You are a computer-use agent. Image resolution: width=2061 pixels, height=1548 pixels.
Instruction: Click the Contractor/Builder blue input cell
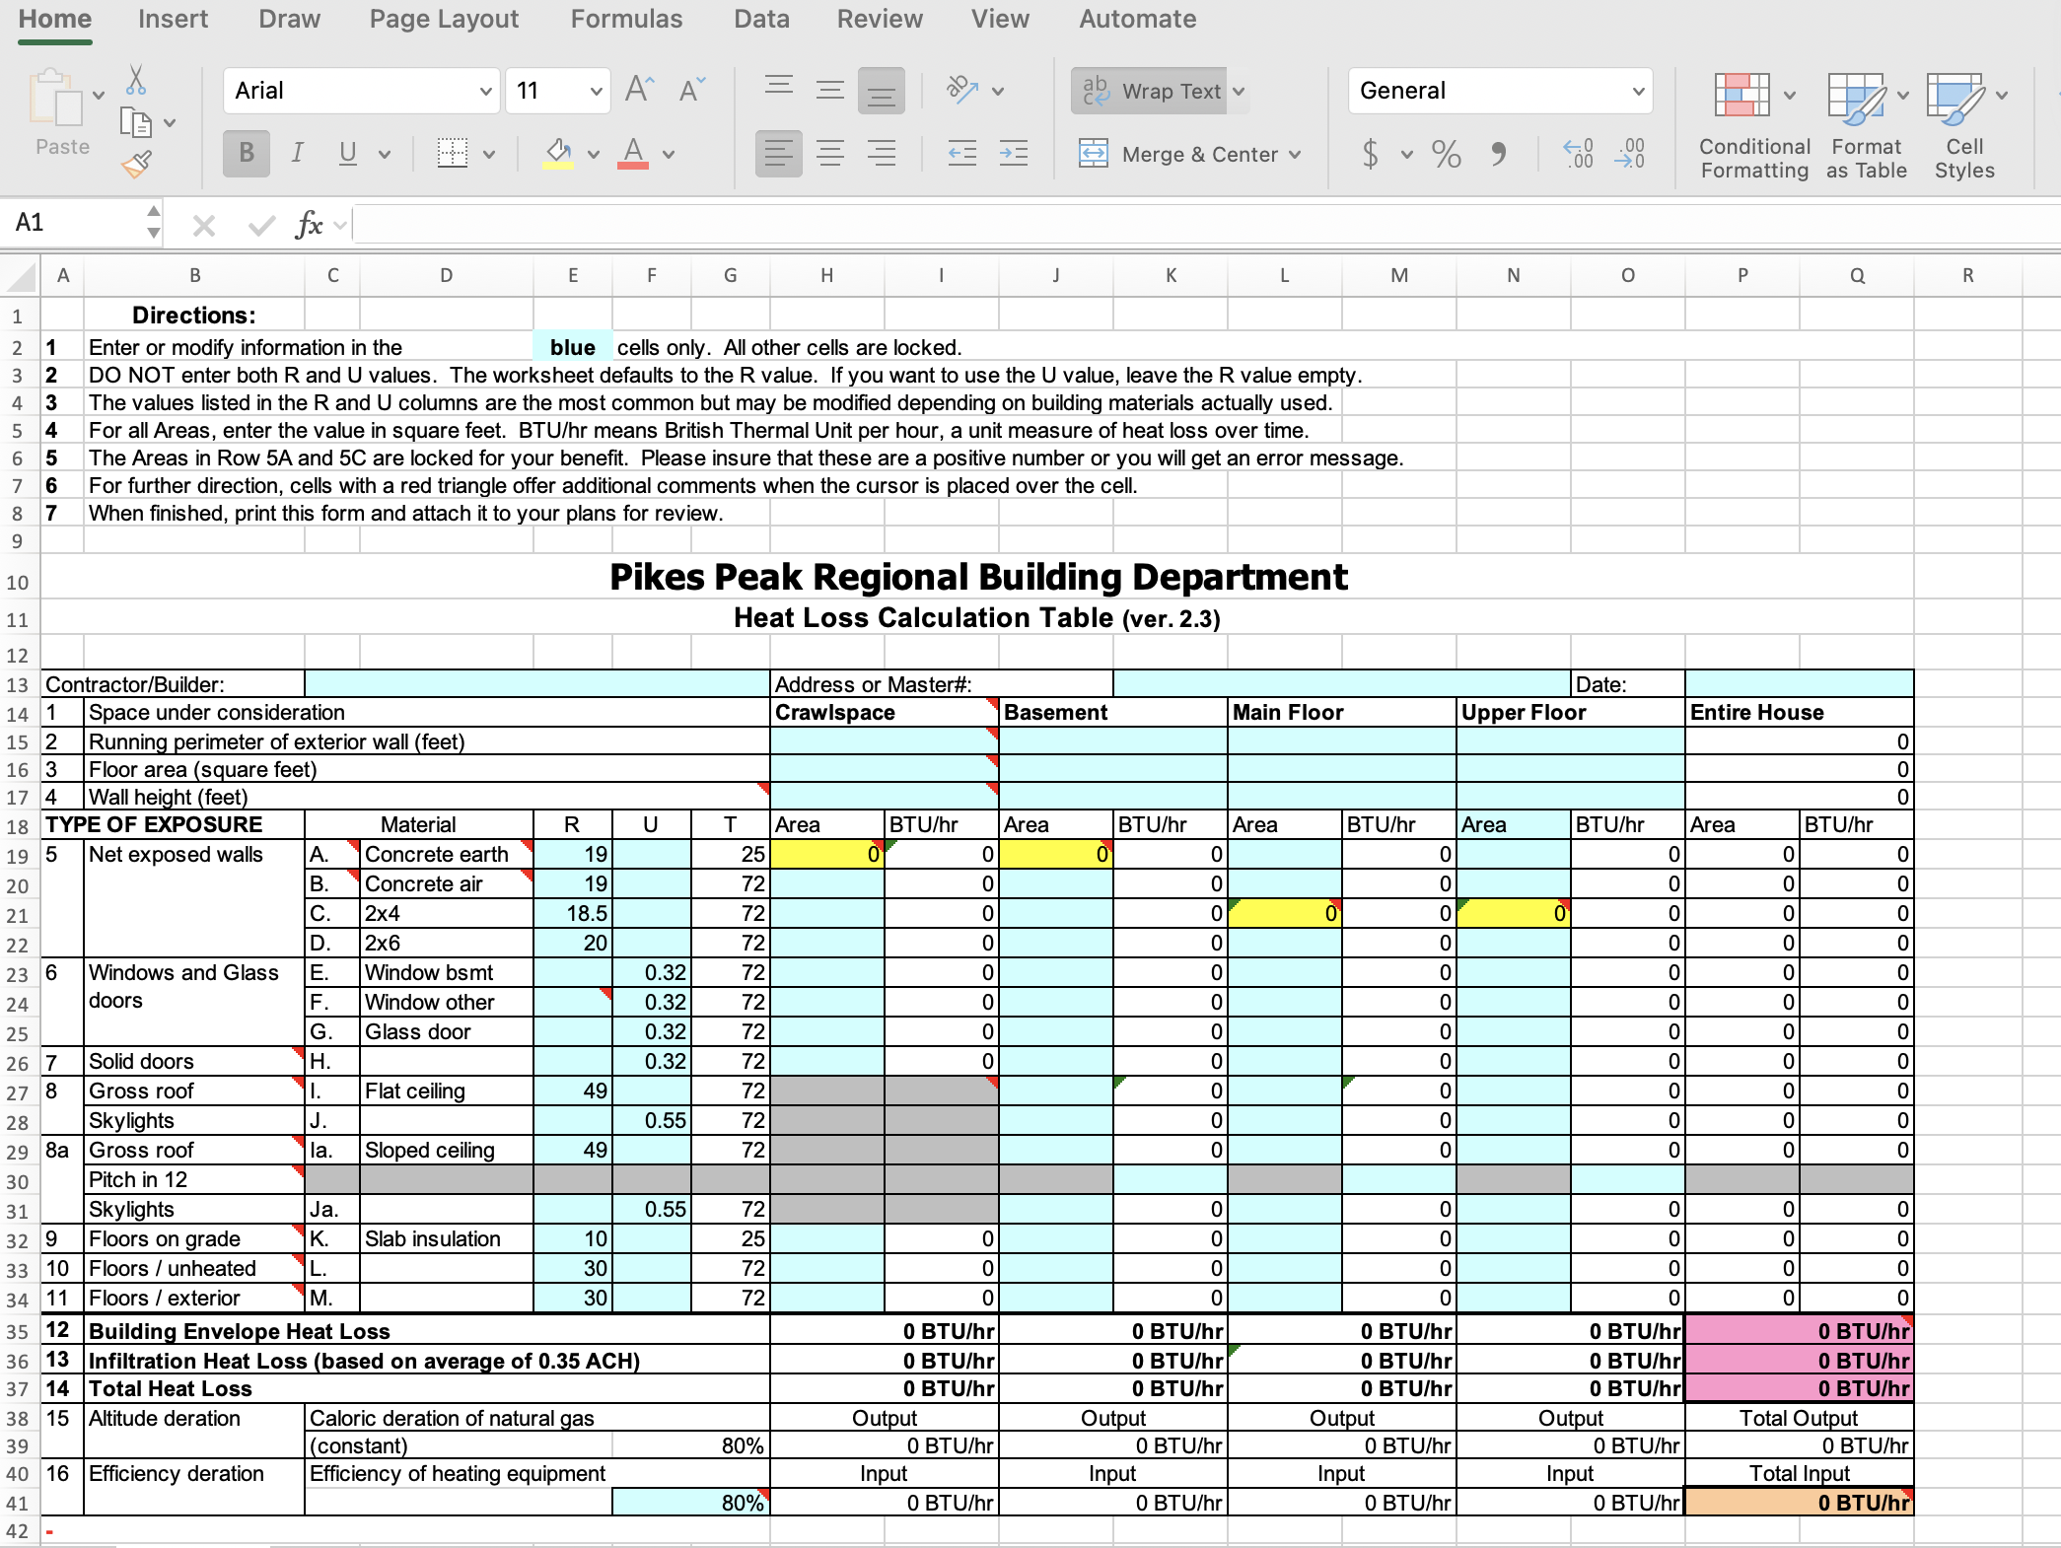pos(537,684)
